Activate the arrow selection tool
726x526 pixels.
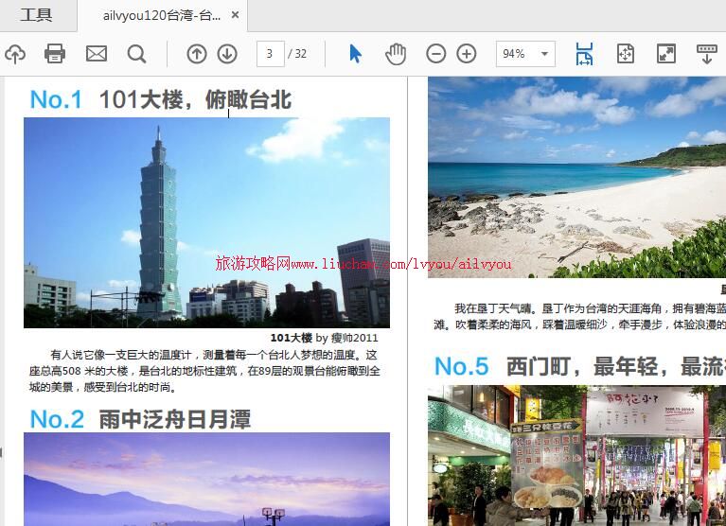click(355, 54)
